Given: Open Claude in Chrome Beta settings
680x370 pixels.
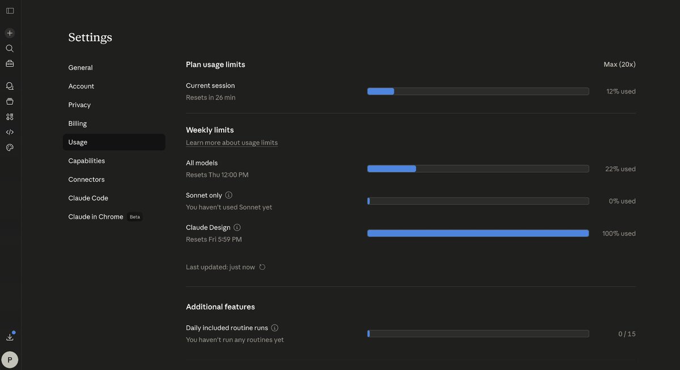Looking at the screenshot, I should pyautogui.click(x=114, y=217).
